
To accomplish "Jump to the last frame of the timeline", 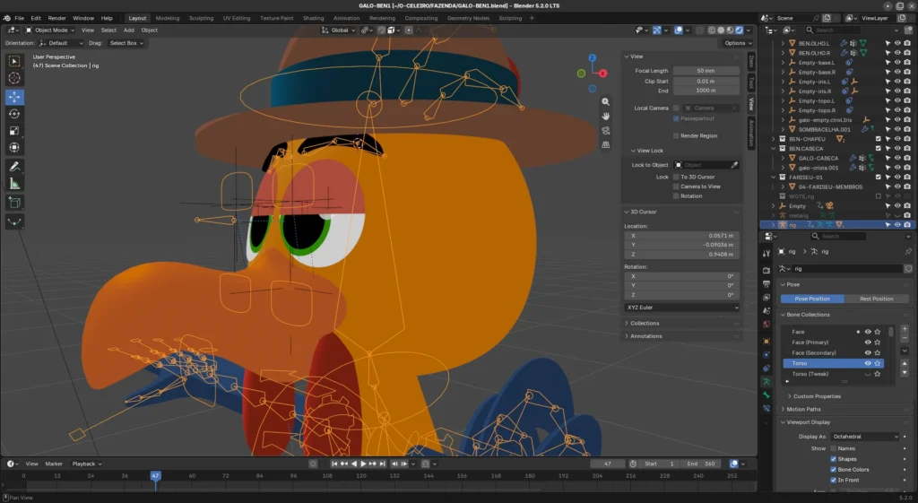I will point(382,464).
